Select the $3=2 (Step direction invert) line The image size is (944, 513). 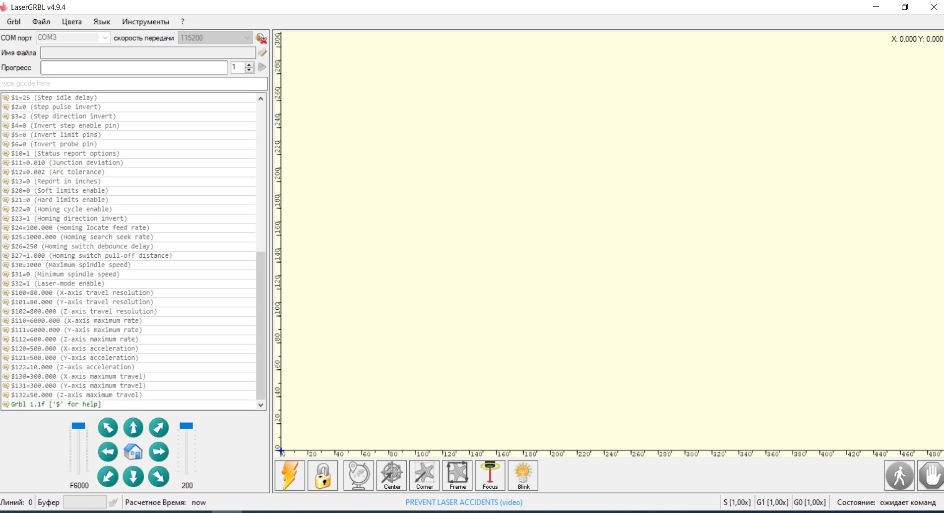(x=128, y=116)
